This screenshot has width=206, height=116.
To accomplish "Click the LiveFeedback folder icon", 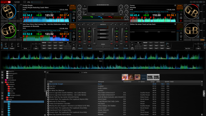I will (x=6, y=80).
